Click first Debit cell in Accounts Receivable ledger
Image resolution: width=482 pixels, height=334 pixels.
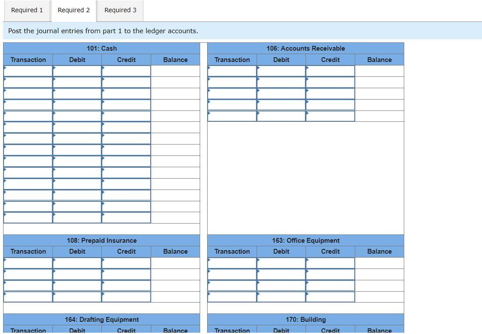tap(281, 71)
